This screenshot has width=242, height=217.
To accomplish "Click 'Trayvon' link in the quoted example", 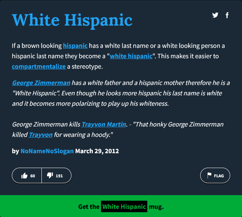I will click(41, 135).
